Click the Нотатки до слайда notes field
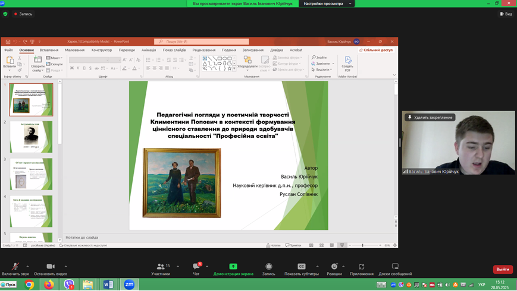The width and height of the screenshot is (517, 291). [228, 238]
